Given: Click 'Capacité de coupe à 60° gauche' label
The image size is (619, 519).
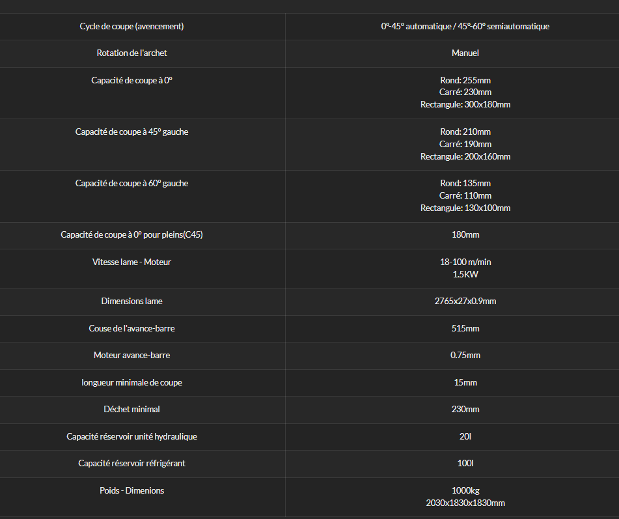Looking at the screenshot, I should [x=131, y=183].
